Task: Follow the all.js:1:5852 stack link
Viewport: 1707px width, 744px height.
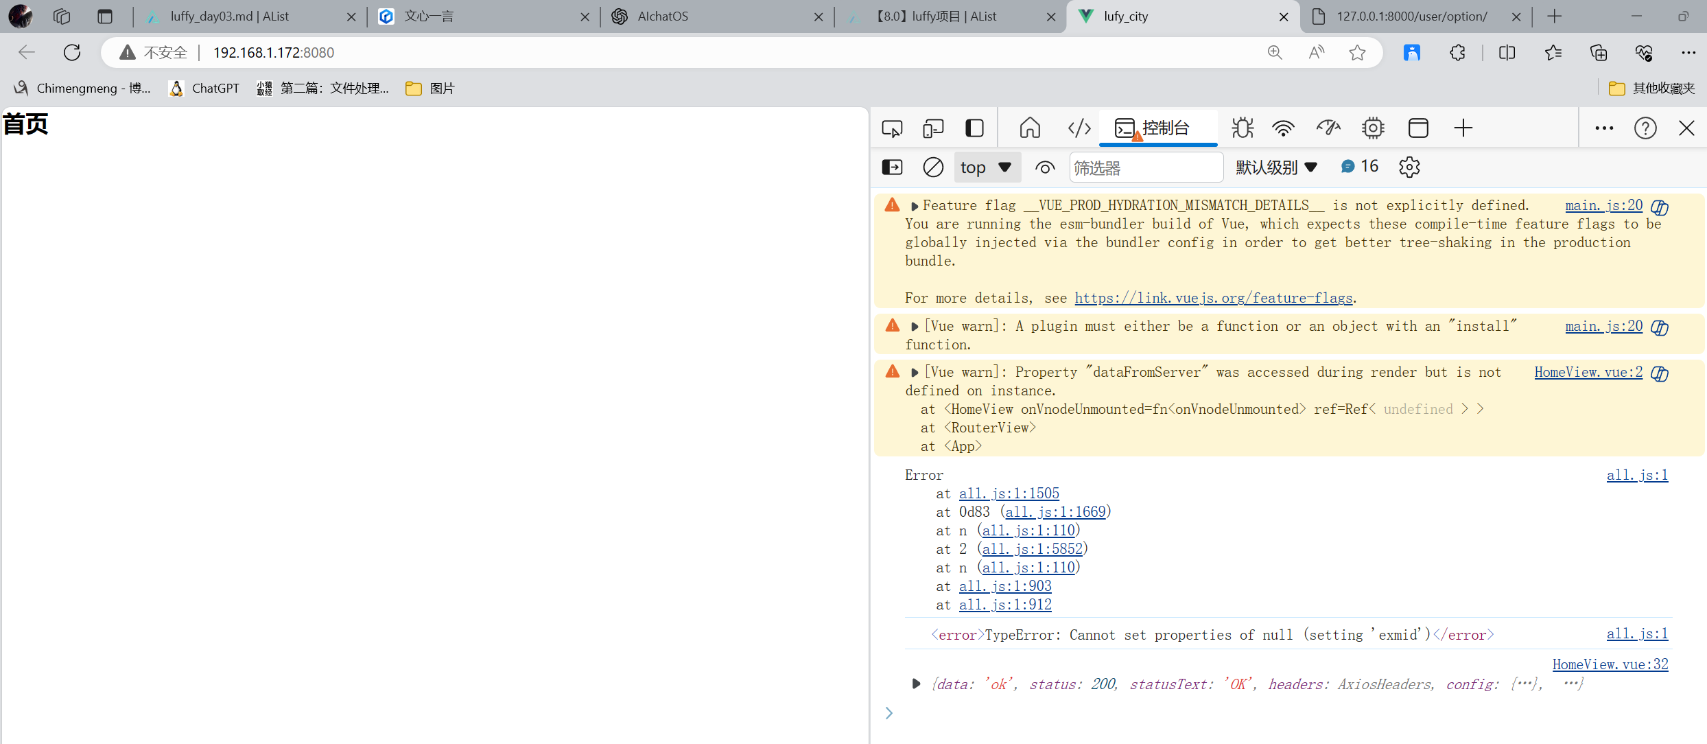Action: [x=1032, y=549]
